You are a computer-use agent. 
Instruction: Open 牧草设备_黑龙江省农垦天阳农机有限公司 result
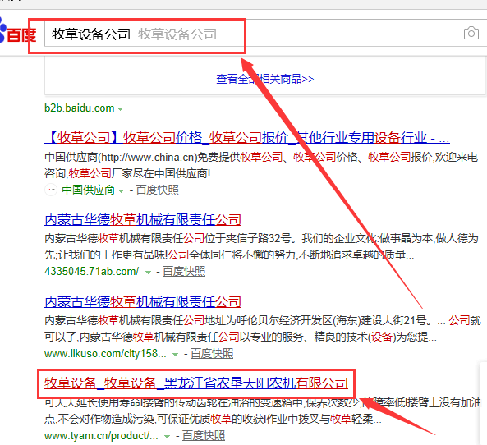click(196, 383)
